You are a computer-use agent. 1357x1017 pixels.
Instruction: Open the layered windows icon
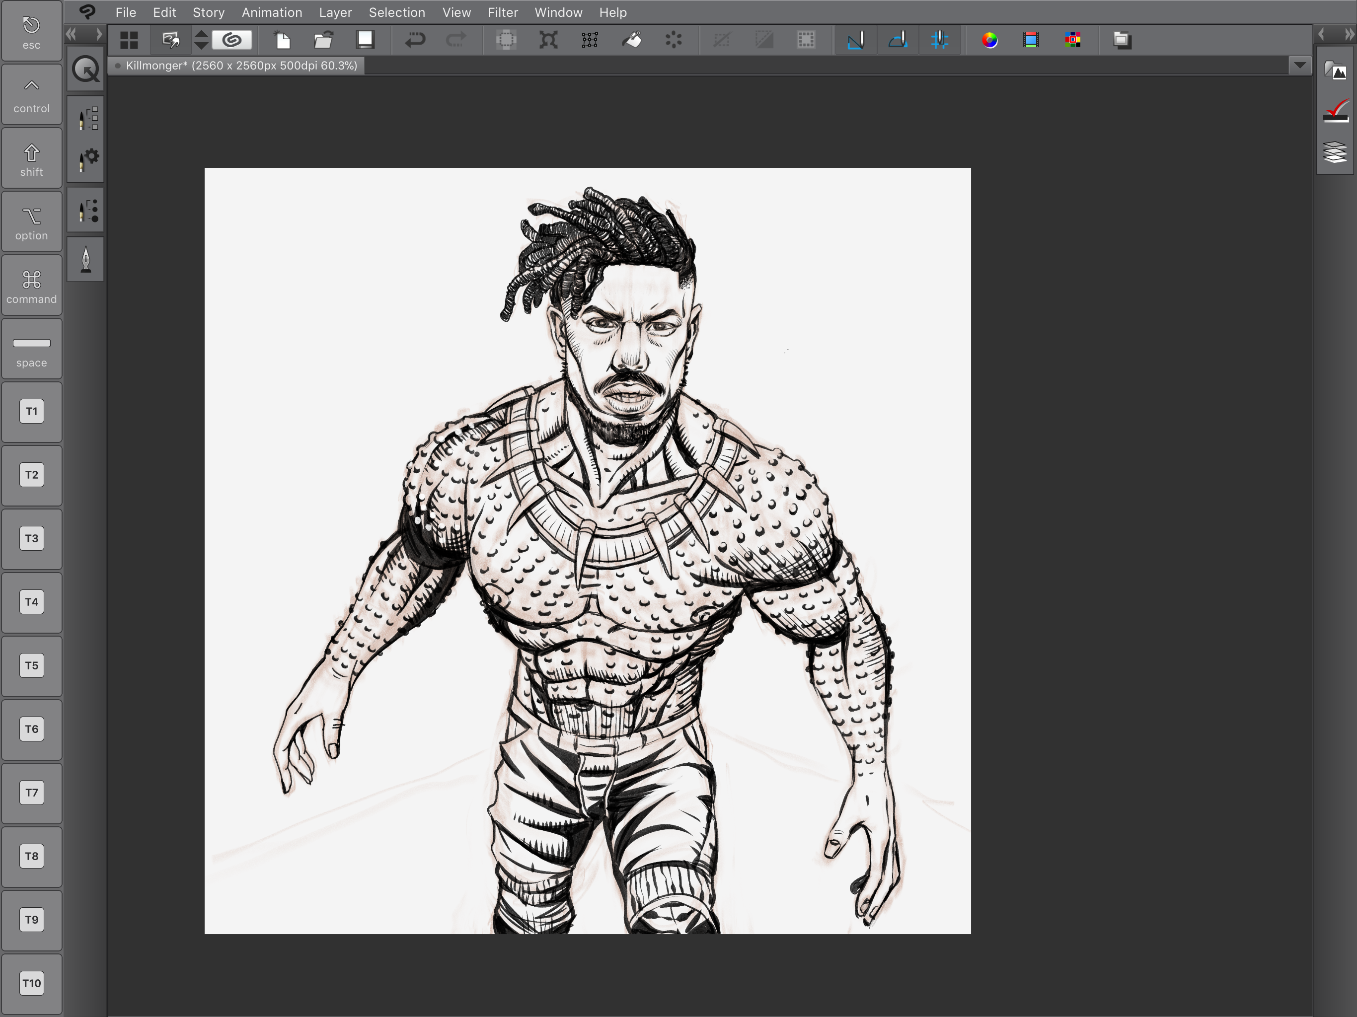click(1122, 41)
